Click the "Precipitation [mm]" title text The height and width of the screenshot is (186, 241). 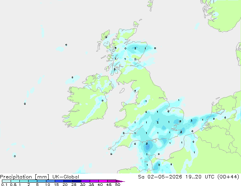(24, 177)
